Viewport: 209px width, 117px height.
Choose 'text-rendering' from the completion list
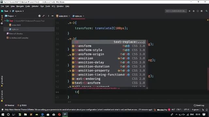click(109, 79)
